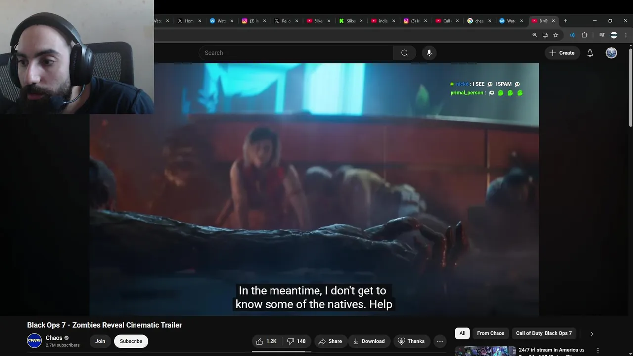Share the video
Viewport: 633px width, 356px height.
pos(330,341)
